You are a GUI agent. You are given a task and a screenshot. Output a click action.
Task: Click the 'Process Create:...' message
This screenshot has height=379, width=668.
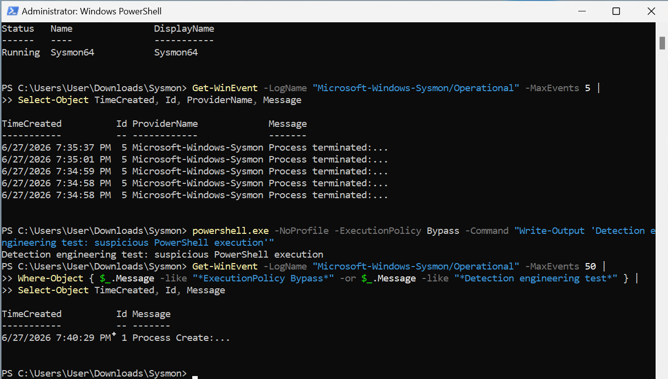181,338
